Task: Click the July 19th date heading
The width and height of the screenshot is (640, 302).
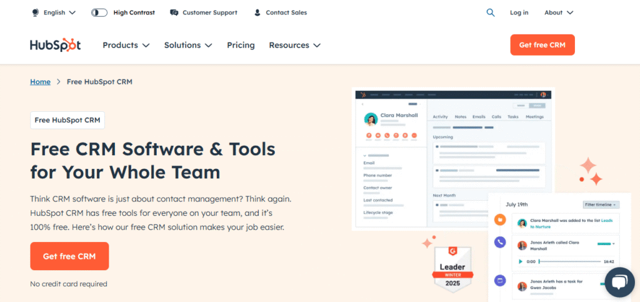Action: [517, 204]
